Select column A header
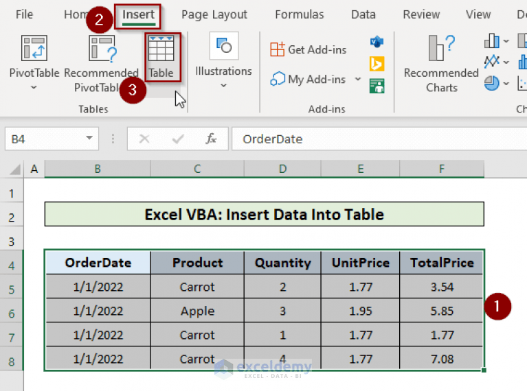The height and width of the screenshot is (391, 527). click(34, 169)
